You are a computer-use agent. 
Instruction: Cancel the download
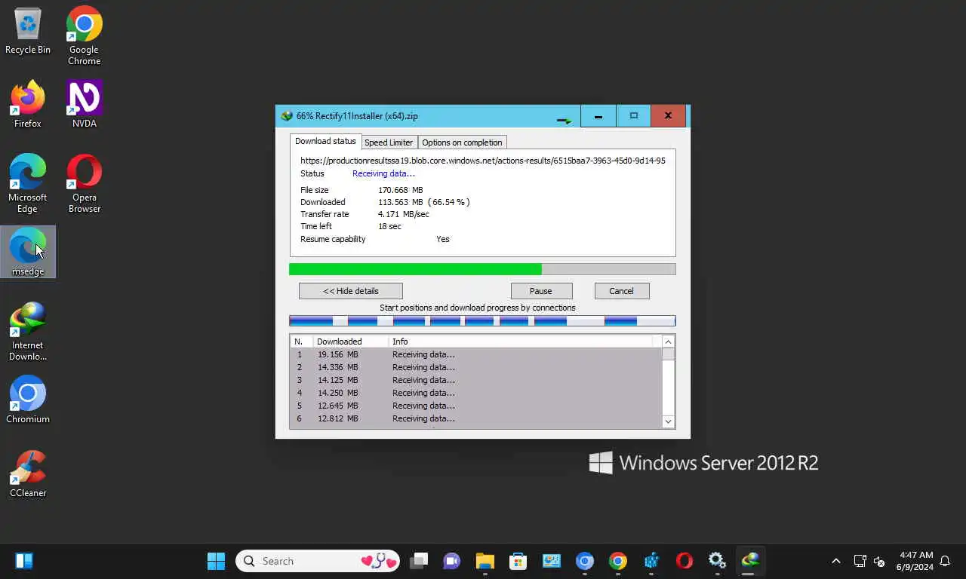(622, 291)
